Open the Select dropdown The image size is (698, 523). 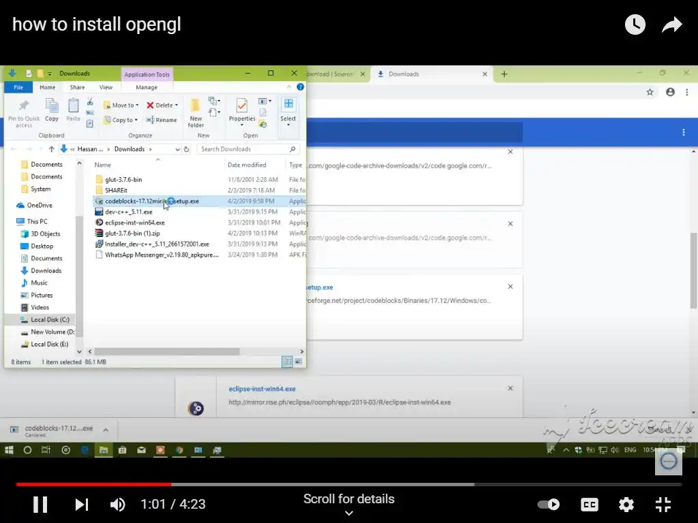pyautogui.click(x=288, y=111)
